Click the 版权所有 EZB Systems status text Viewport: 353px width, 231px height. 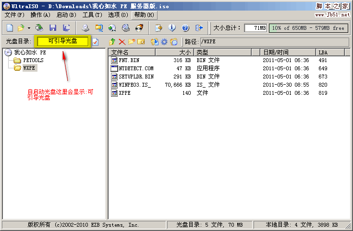coord(83,225)
